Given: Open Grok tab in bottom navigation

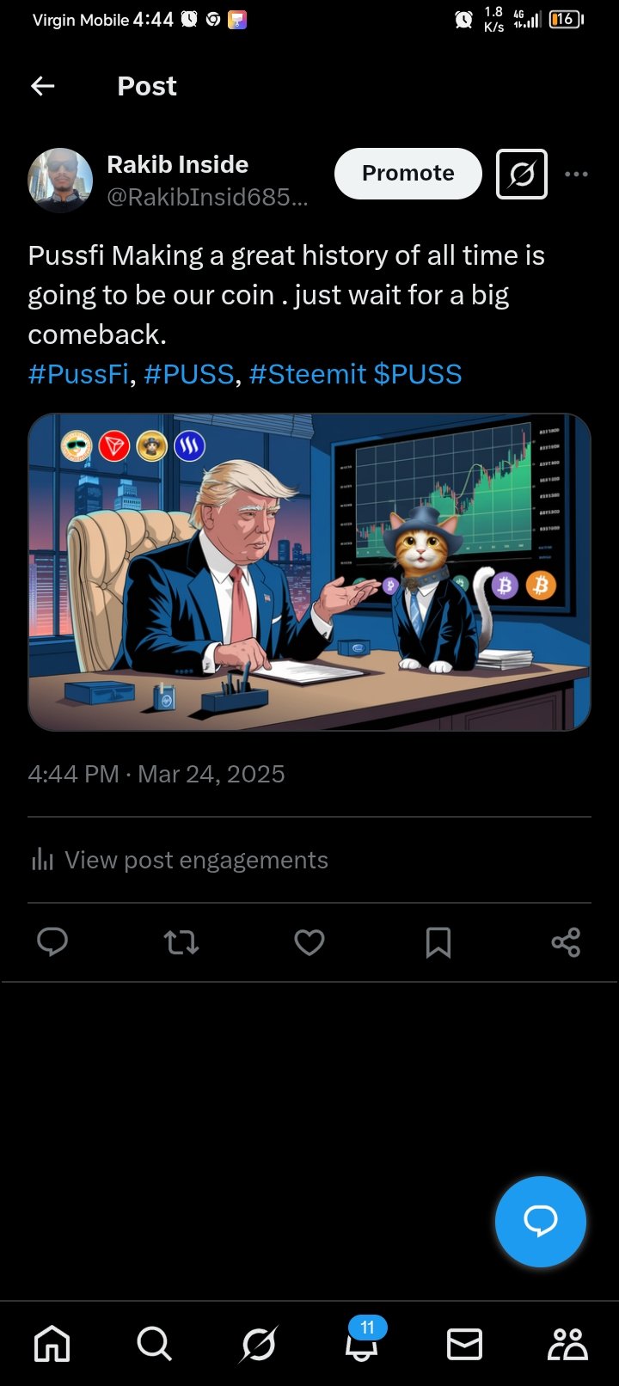Looking at the screenshot, I should [258, 1344].
